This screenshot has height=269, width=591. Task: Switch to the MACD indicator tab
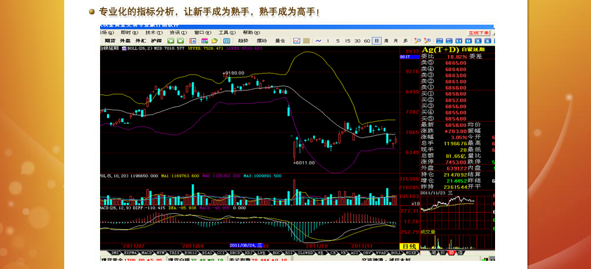(147, 253)
